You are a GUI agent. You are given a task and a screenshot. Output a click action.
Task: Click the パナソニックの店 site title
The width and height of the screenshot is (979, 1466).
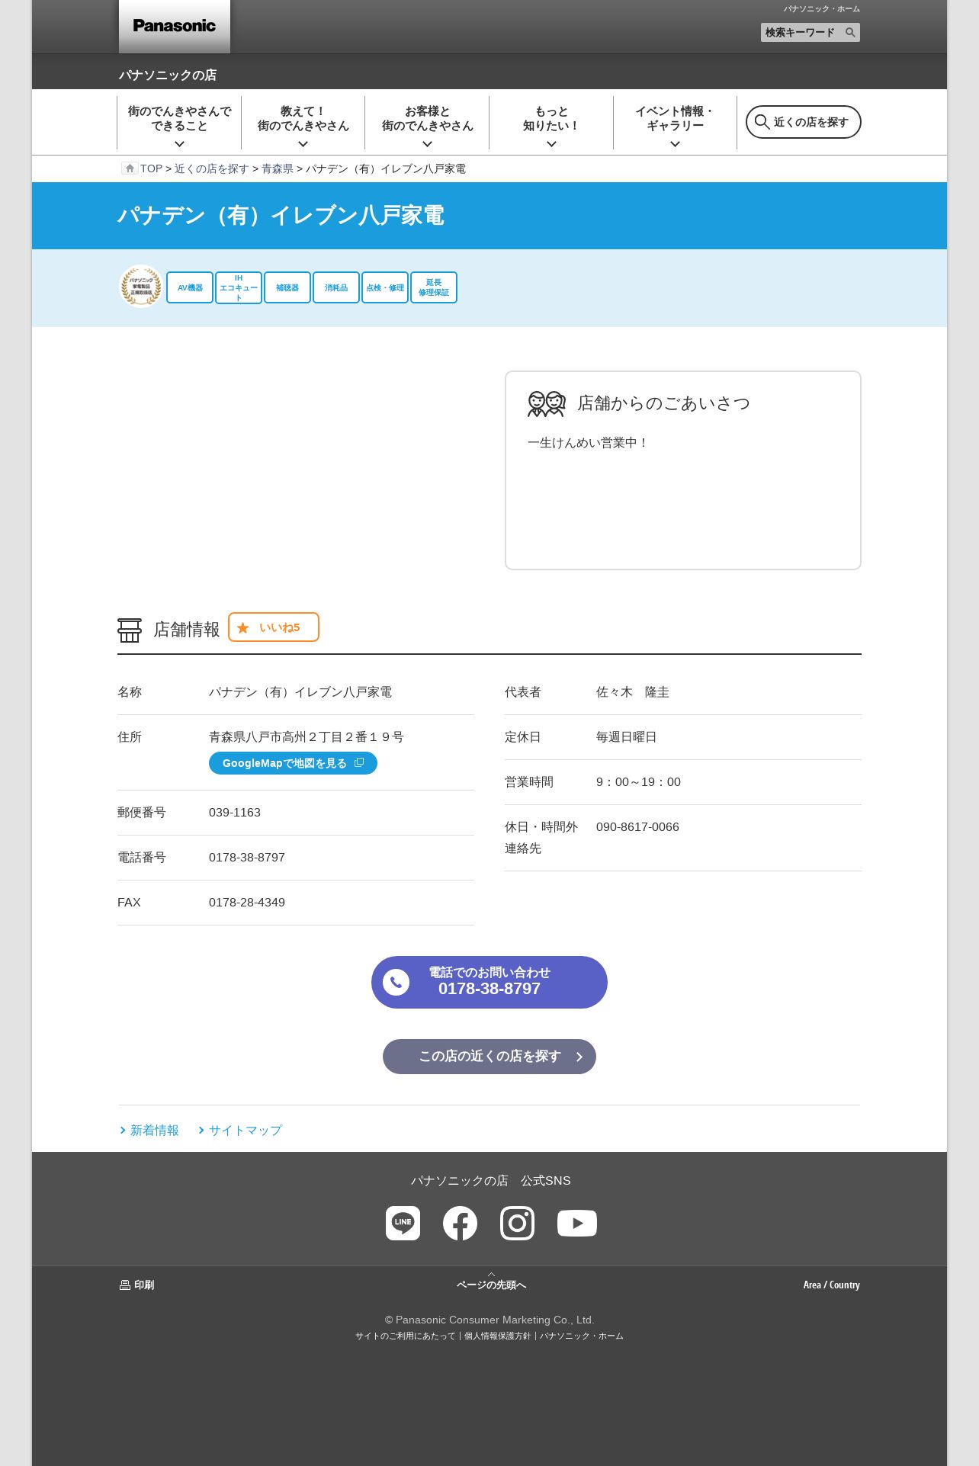pyautogui.click(x=167, y=75)
